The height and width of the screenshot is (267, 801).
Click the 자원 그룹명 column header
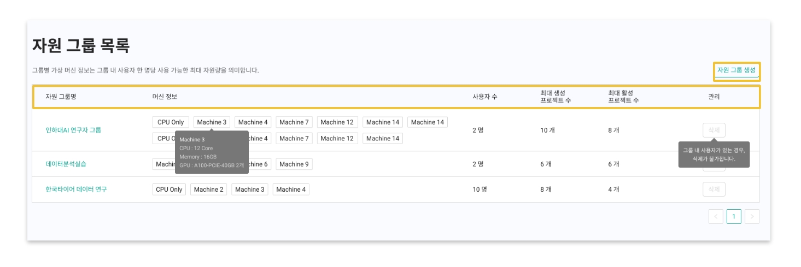tap(61, 97)
